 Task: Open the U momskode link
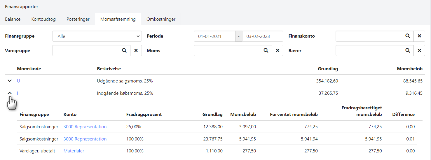18,81
